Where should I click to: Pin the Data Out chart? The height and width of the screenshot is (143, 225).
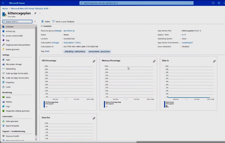(94, 118)
